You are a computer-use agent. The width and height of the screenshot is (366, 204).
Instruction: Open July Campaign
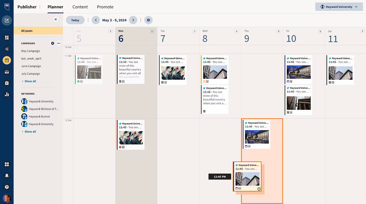click(30, 74)
